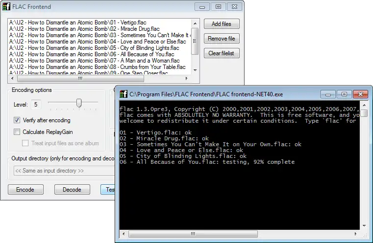This screenshot has height=243, width=373.
Task: Click file list horizontal scroll left arrow
Action: coord(12,78)
